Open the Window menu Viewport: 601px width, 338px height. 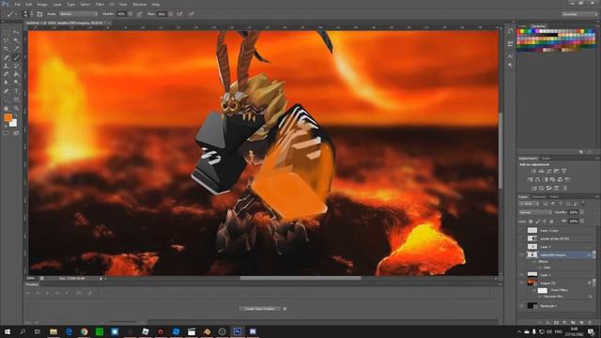click(140, 4)
